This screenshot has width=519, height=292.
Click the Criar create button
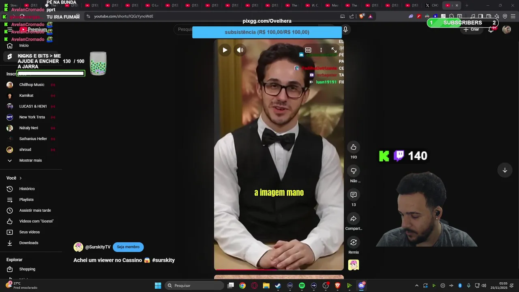[471, 29]
